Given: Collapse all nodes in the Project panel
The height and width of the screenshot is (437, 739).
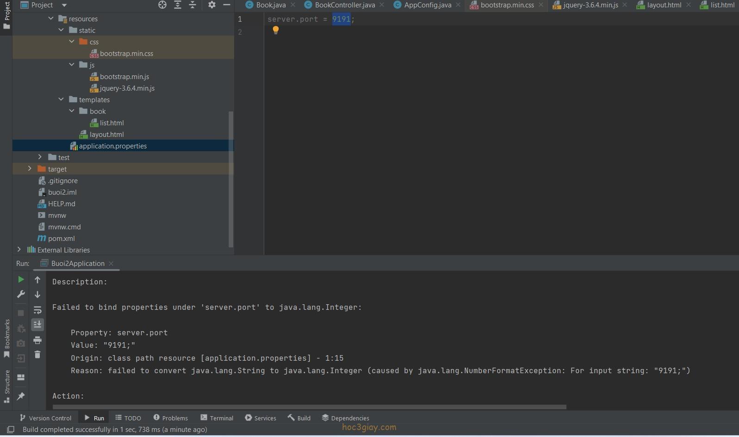Looking at the screenshot, I should pos(193,5).
